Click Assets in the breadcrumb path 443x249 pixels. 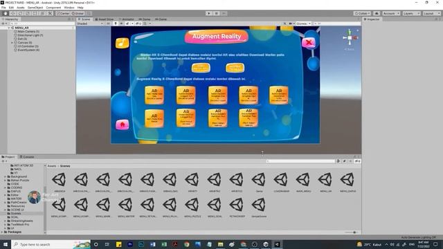(x=52, y=166)
